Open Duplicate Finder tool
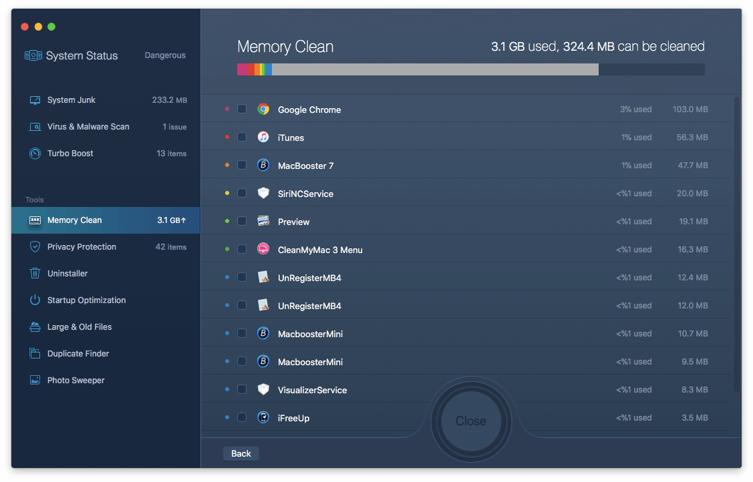The image size is (753, 482). click(106, 353)
